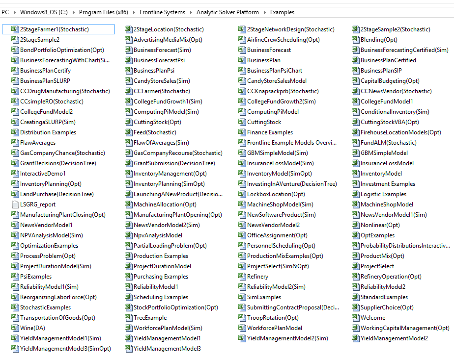Image resolution: width=454 pixels, height=357 pixels.
Task: Click the Excel icon beside CuttingStock file
Action: click(x=242, y=122)
